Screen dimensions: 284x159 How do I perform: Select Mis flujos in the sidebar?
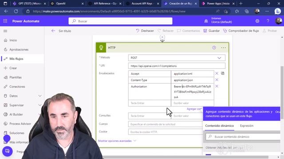[16, 59]
